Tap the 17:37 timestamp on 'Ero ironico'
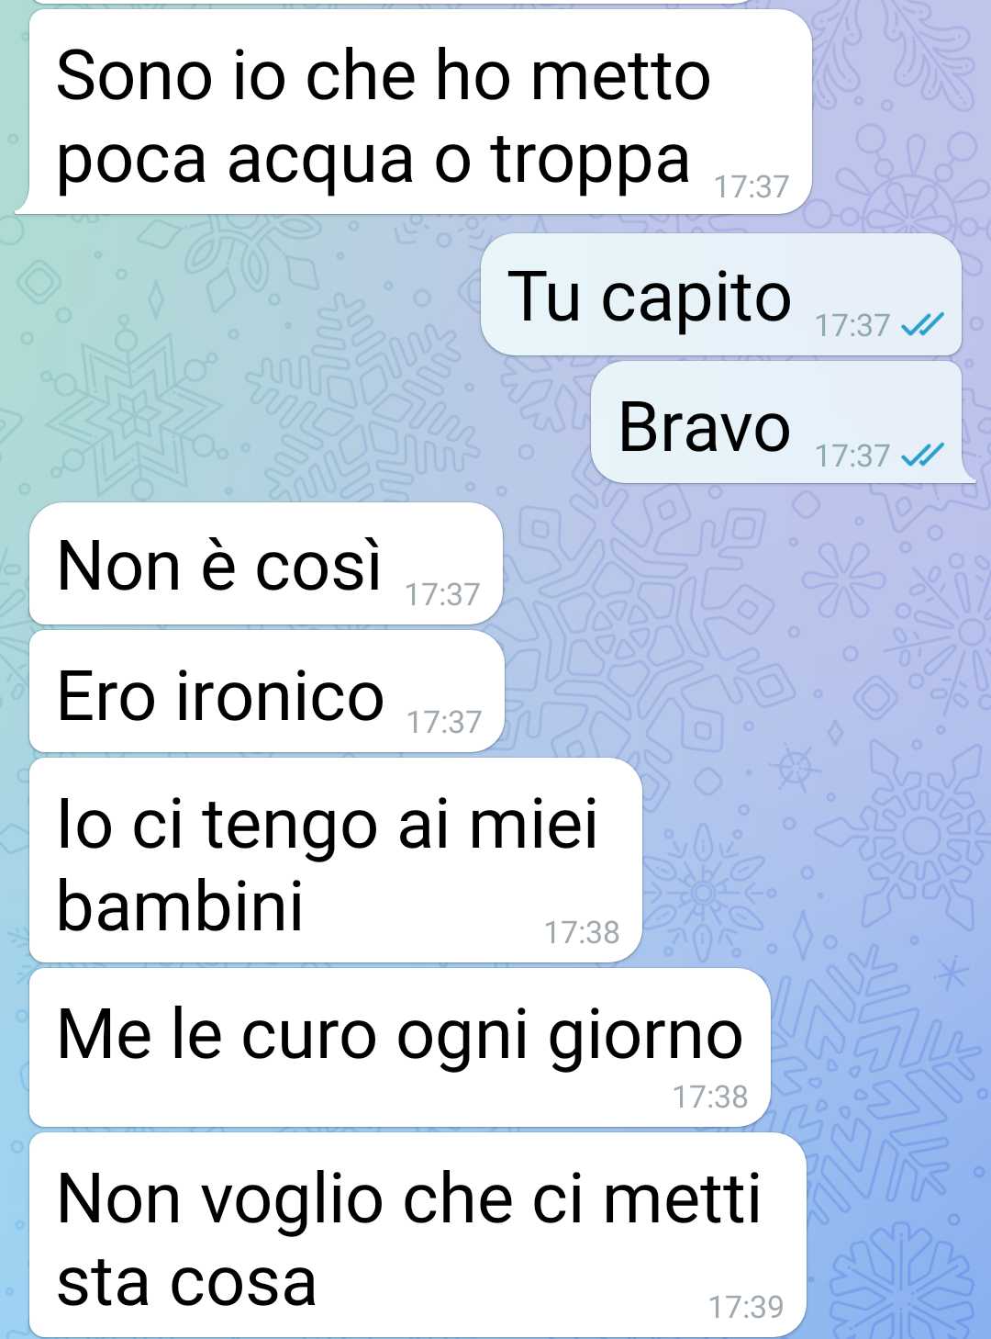 pos(444,723)
